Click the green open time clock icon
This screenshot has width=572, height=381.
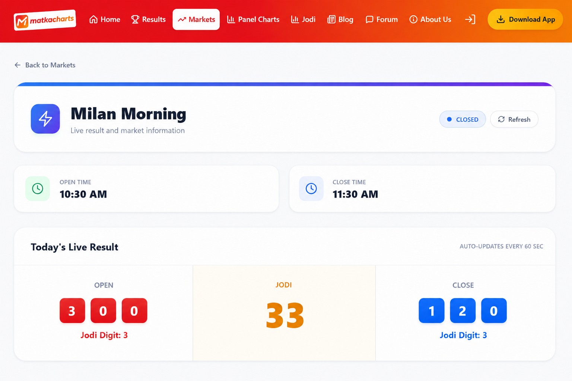(38, 189)
